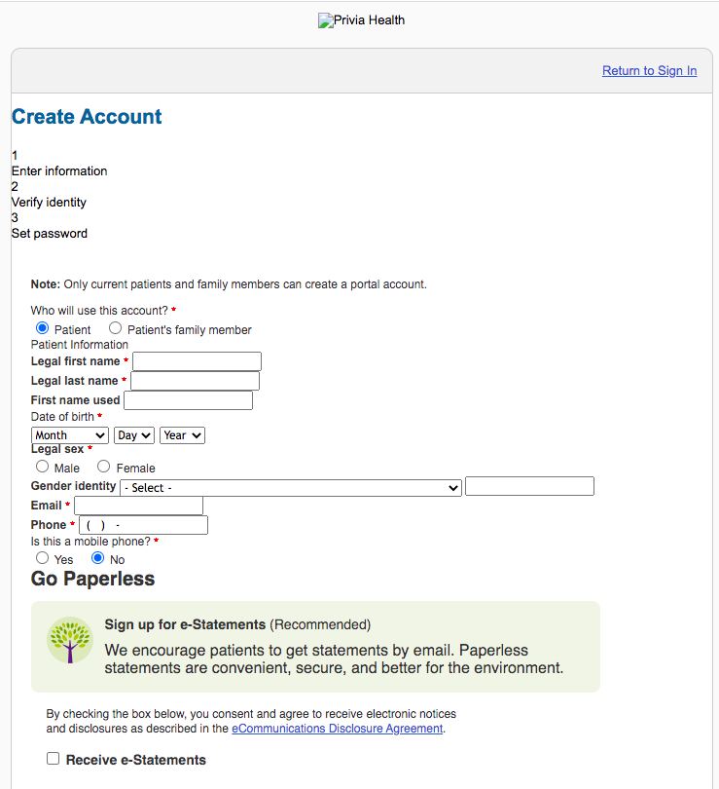Open the Month dropdown
This screenshot has height=789, width=719.
pyautogui.click(x=70, y=435)
